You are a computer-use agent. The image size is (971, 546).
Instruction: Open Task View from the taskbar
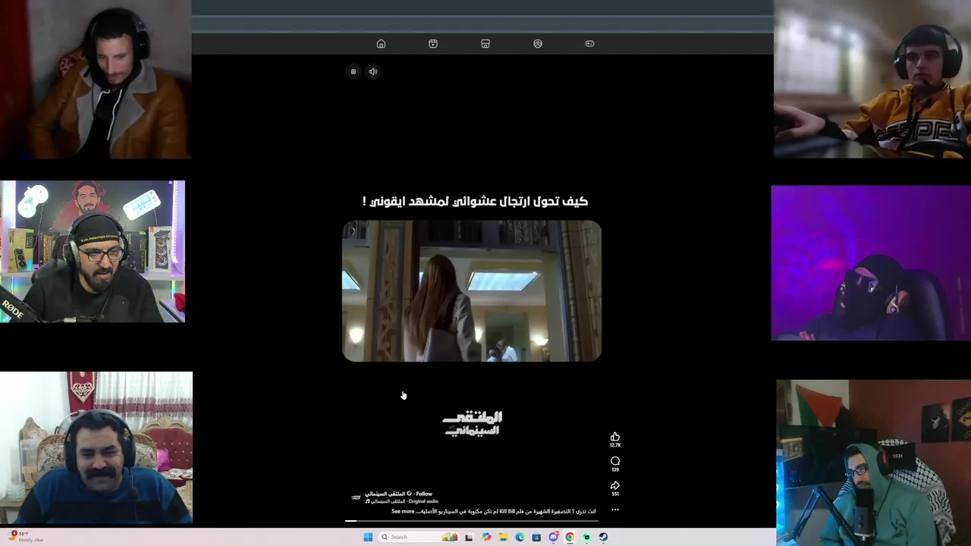(x=469, y=537)
